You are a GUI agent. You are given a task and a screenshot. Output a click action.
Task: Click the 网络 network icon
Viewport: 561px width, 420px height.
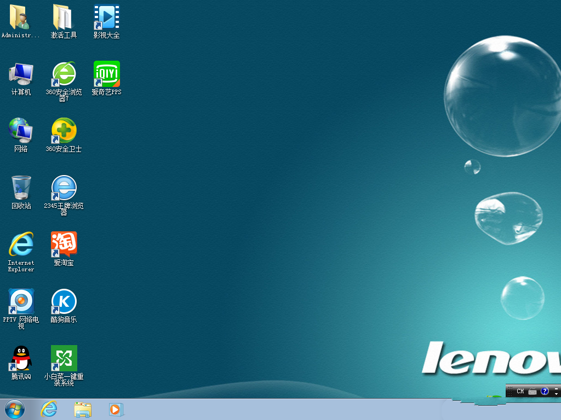pyautogui.click(x=21, y=132)
